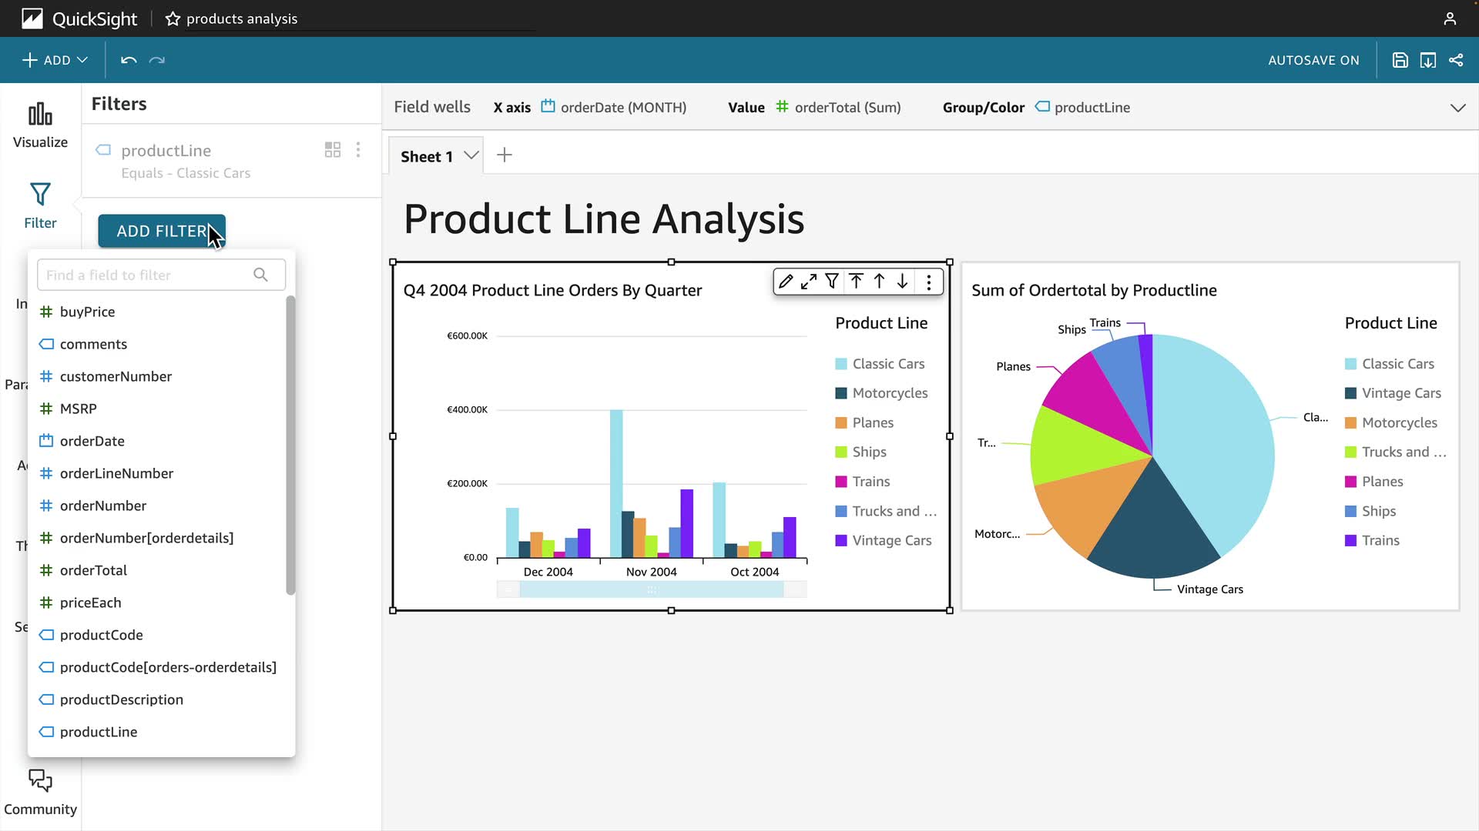This screenshot has width=1479, height=831.
Task: Open the user account icon
Action: (1450, 18)
